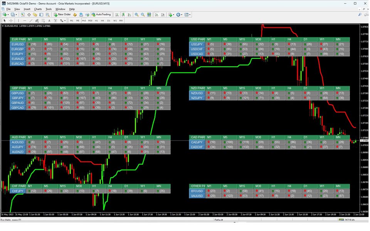Draw a horizontal line tool
Viewport: 370px width, 231px height.
[x=25, y=20]
